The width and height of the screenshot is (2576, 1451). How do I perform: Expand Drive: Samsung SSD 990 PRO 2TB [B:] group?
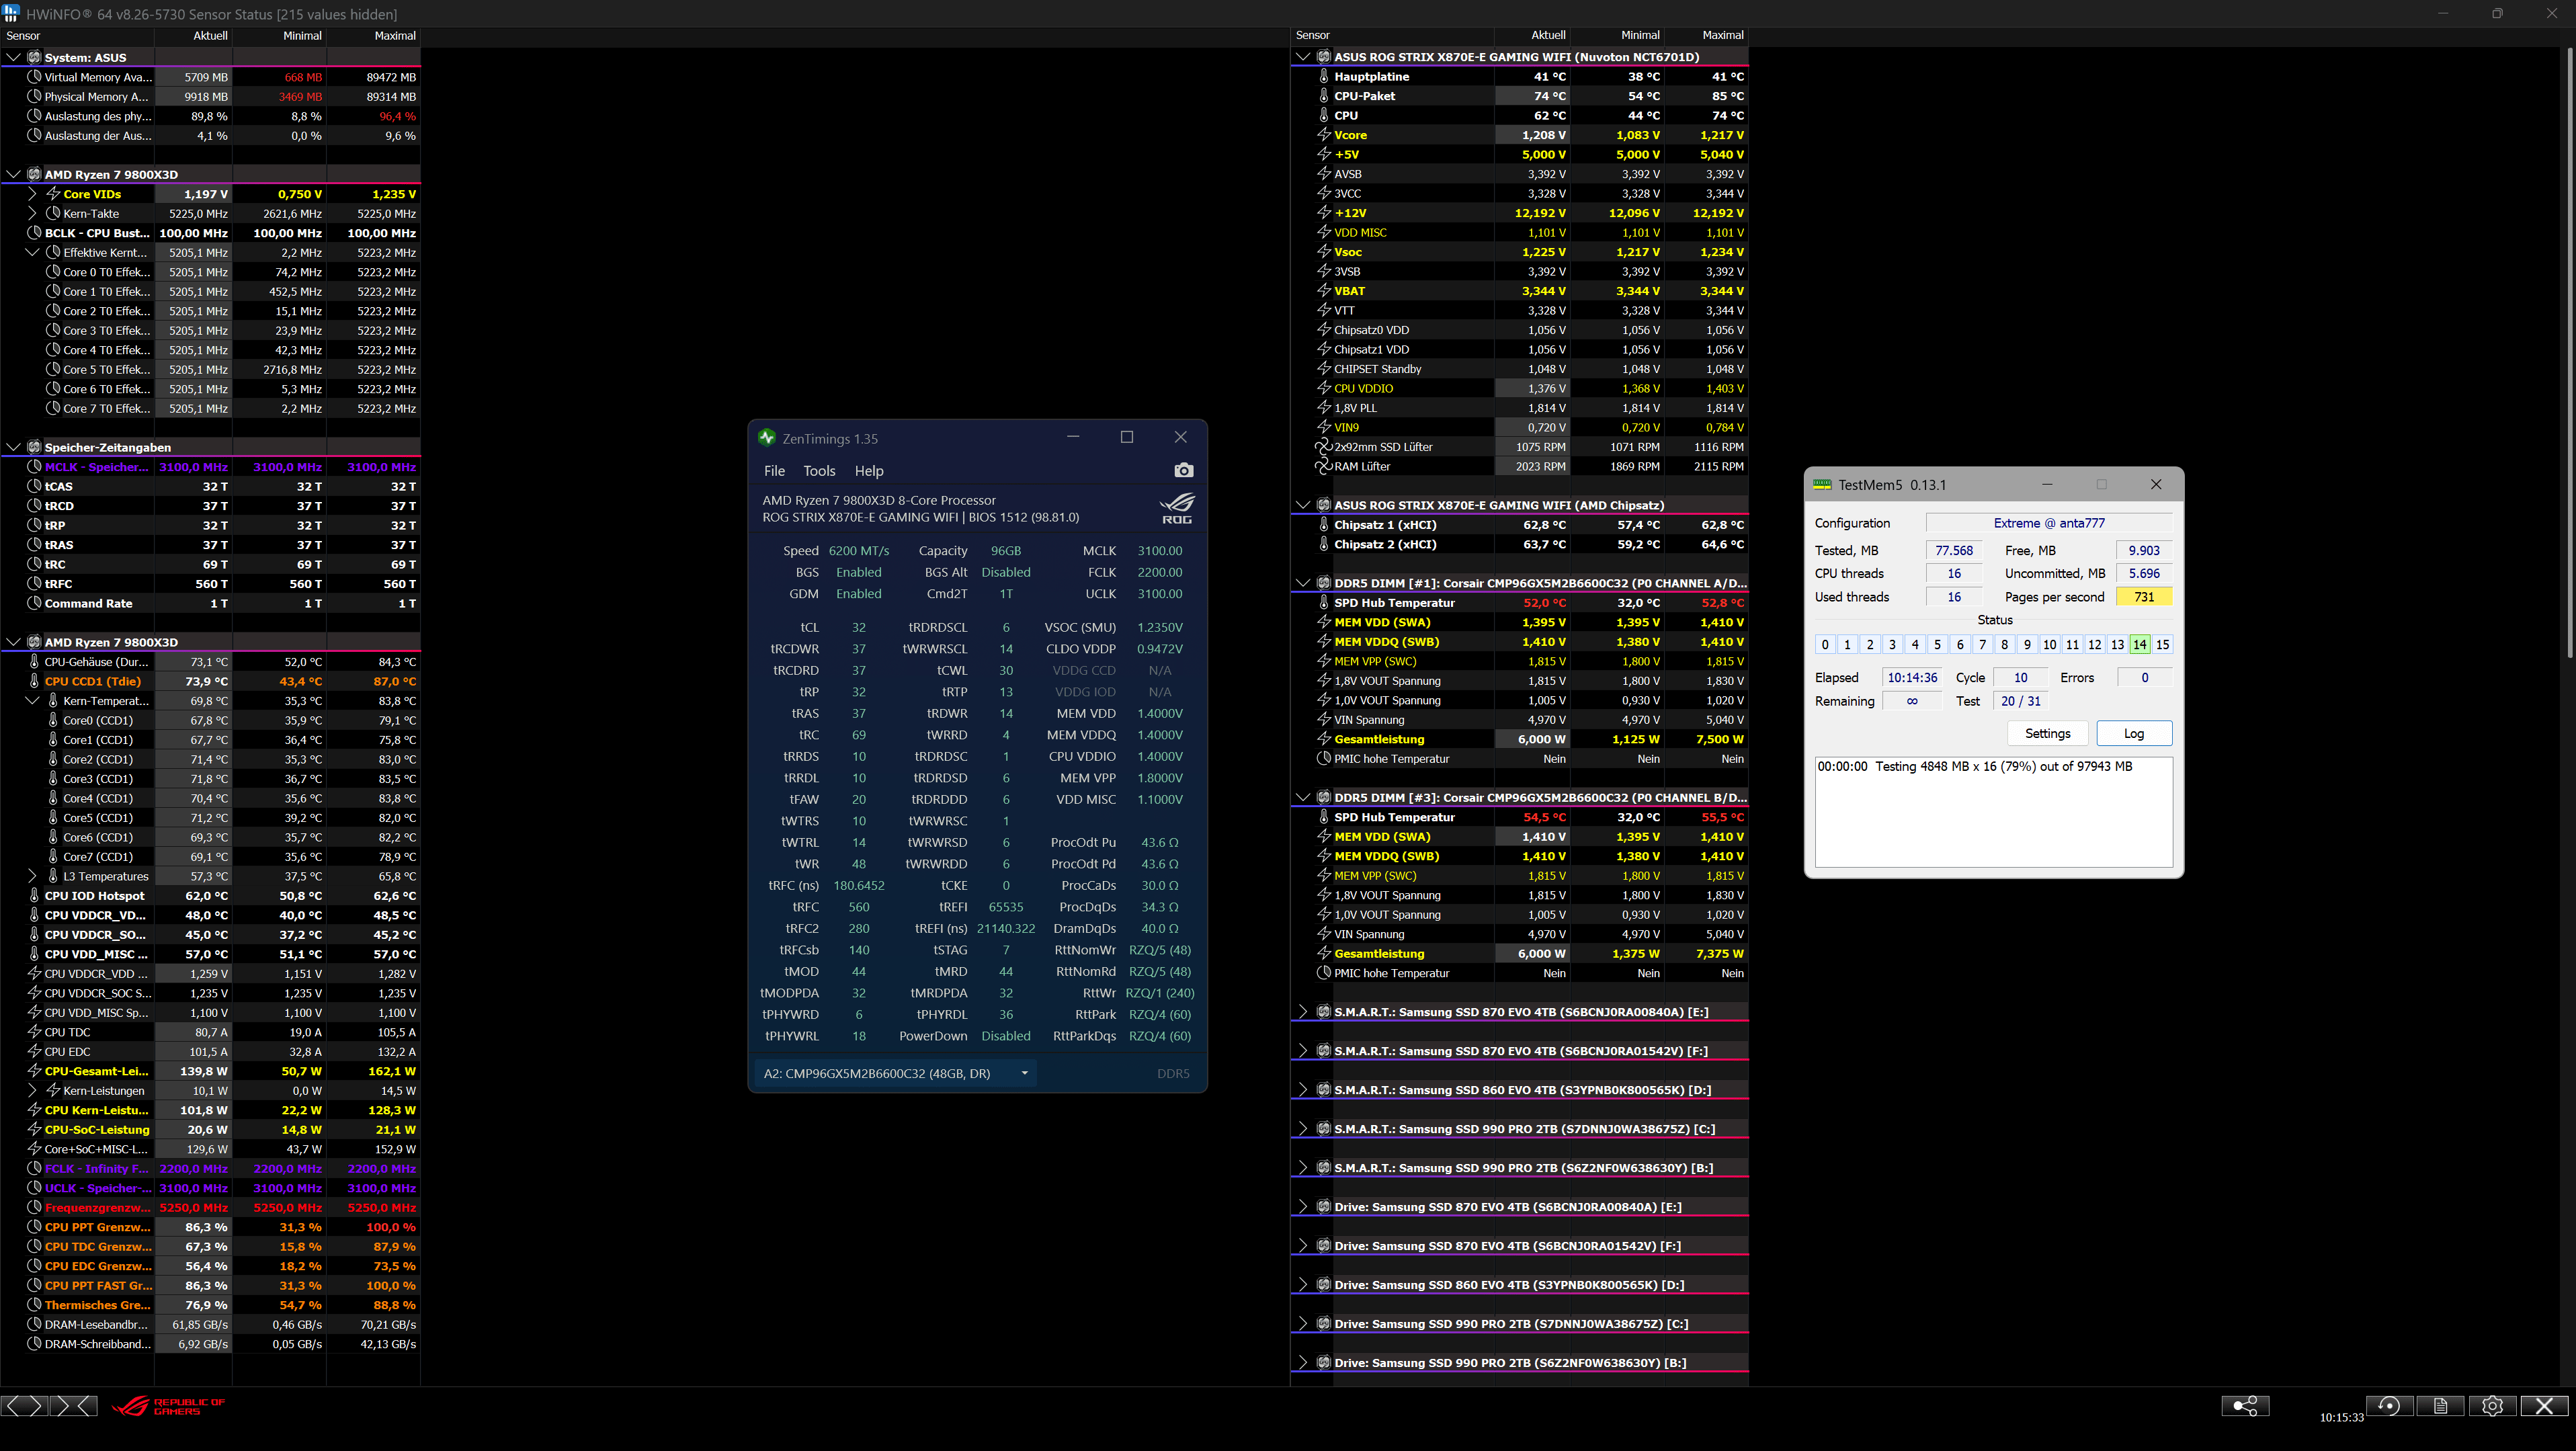(1303, 1363)
